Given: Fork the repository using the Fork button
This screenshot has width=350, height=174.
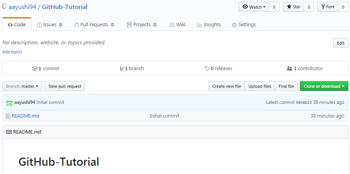Looking at the screenshot, I should [x=328, y=7].
